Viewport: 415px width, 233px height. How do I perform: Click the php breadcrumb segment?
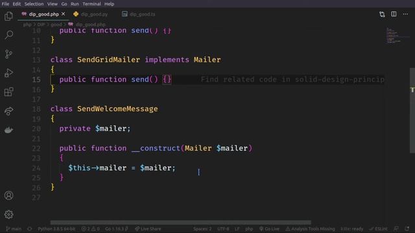27,25
